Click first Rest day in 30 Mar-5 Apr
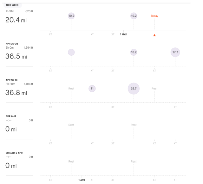The image size is (203, 184). [71, 162]
